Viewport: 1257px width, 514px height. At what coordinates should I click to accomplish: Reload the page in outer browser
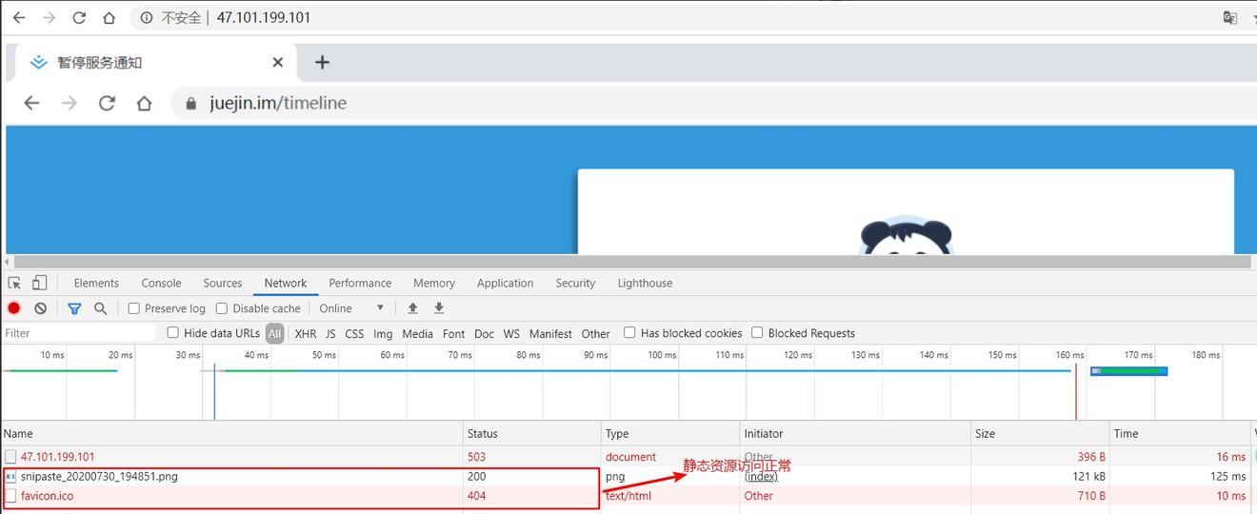79,17
